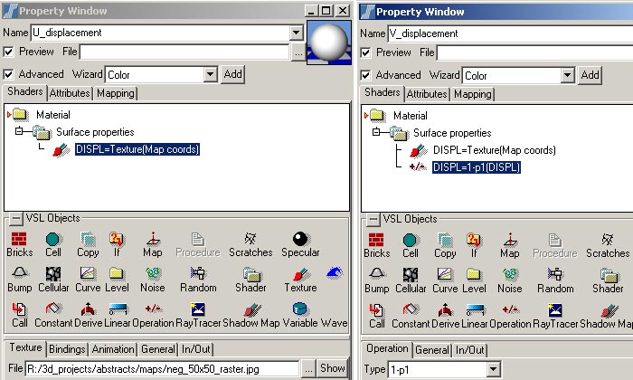
Task: Select Specular object in U_displacement window
Action: pos(300,245)
